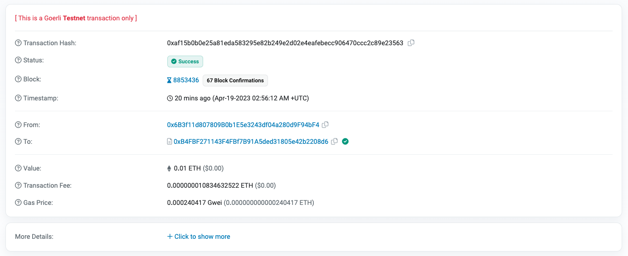This screenshot has width=628, height=256.
Task: Click the contract file icon beside To address
Action: (x=170, y=142)
